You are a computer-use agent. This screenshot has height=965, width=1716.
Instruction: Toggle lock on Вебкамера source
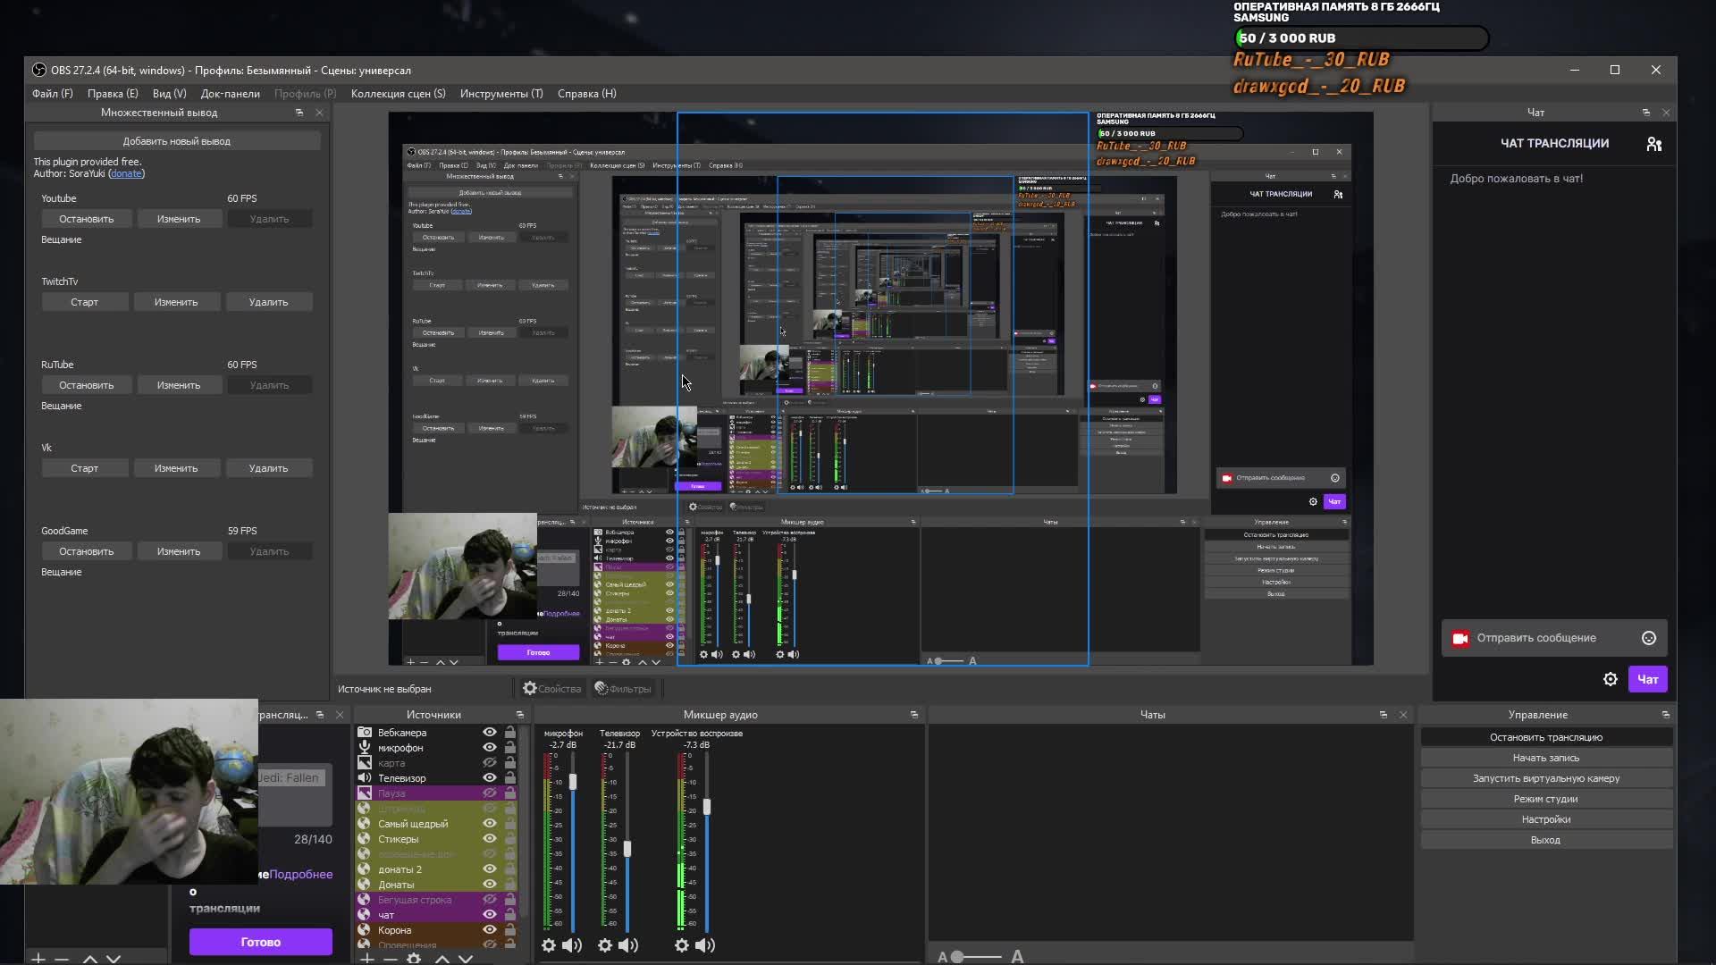[x=510, y=733]
